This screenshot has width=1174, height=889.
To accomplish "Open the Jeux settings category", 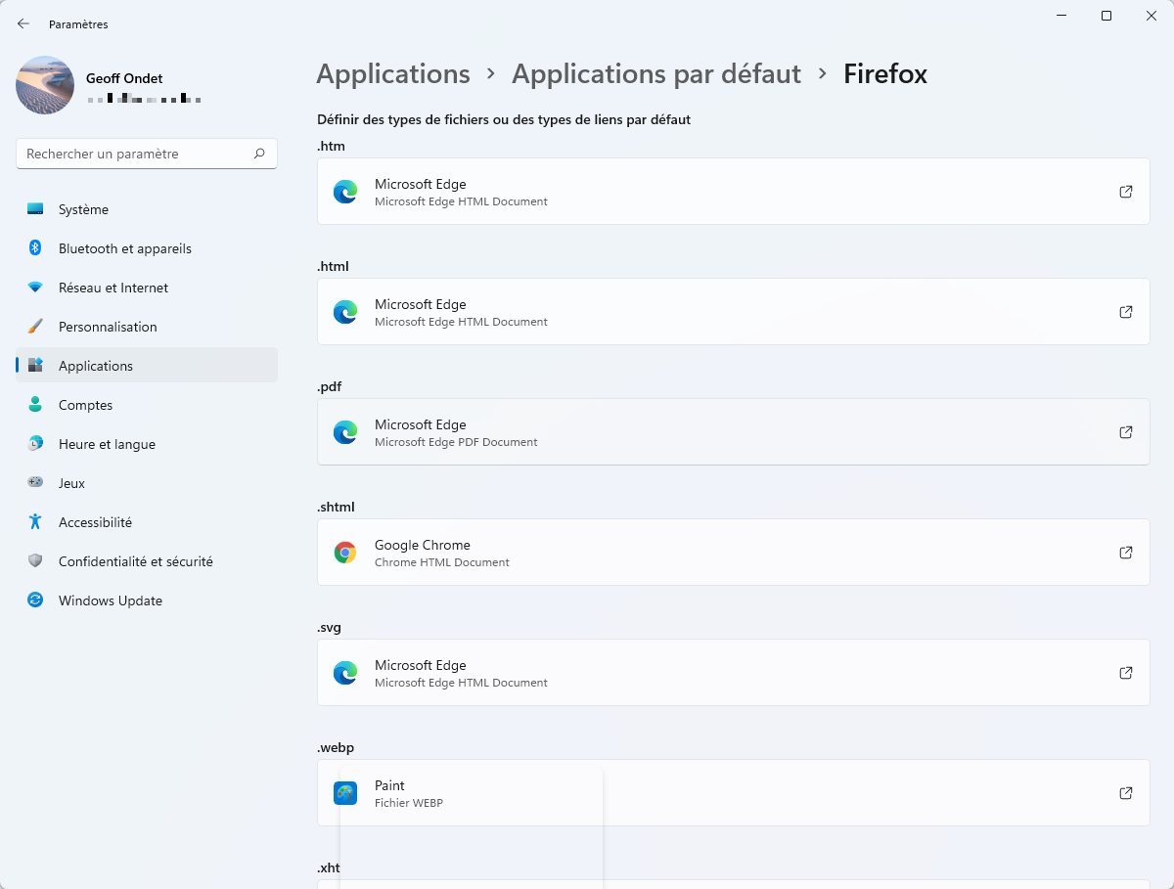I will coord(147,483).
